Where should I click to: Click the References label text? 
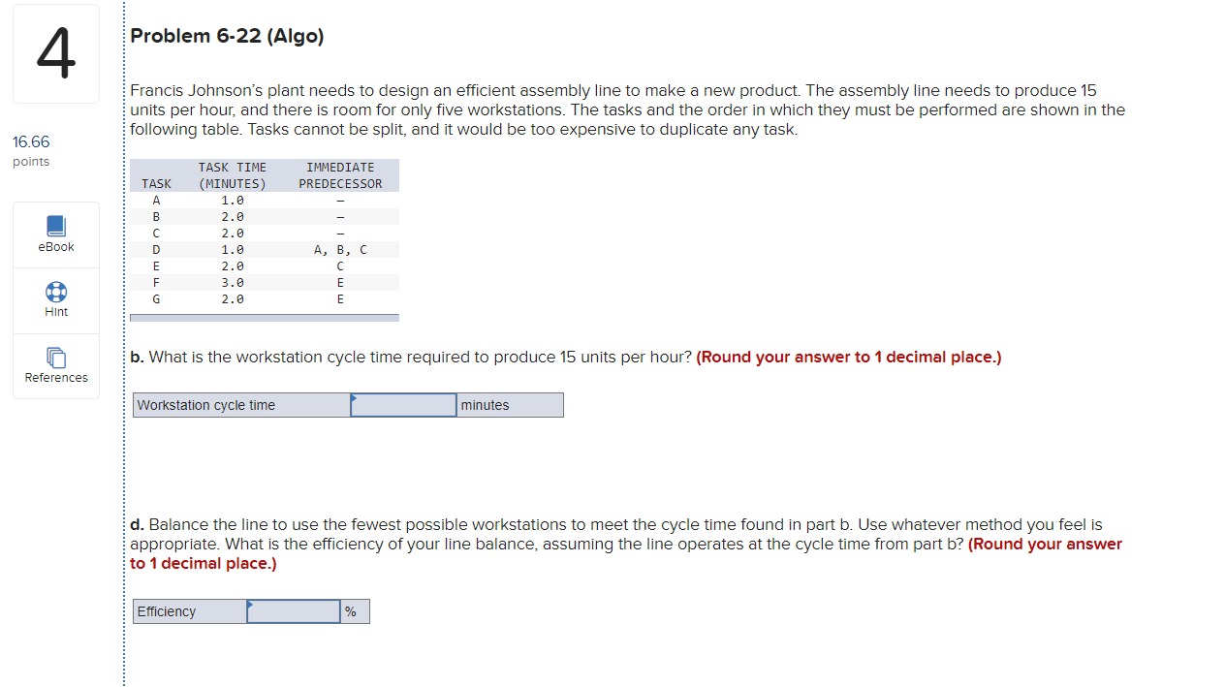55,378
